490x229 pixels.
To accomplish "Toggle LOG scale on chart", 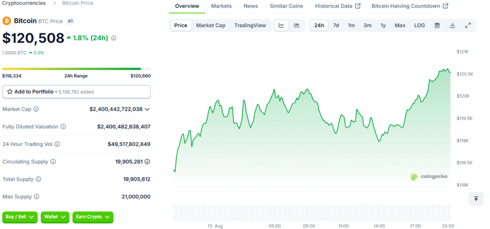I will pyautogui.click(x=420, y=25).
